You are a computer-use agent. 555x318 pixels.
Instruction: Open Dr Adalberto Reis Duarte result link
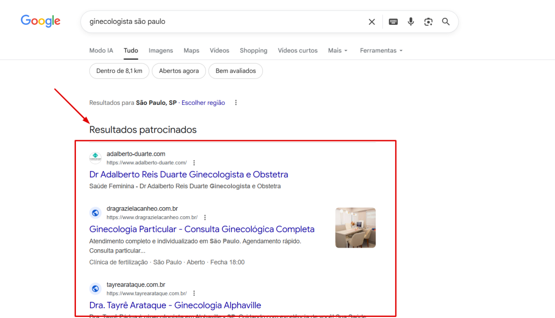pyautogui.click(x=189, y=175)
